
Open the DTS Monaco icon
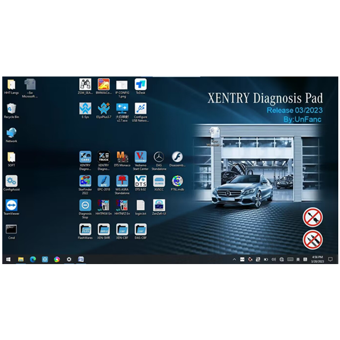point(121,157)
